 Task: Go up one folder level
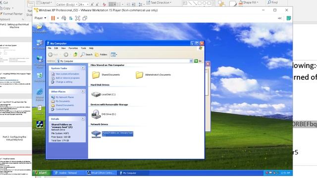(75, 54)
